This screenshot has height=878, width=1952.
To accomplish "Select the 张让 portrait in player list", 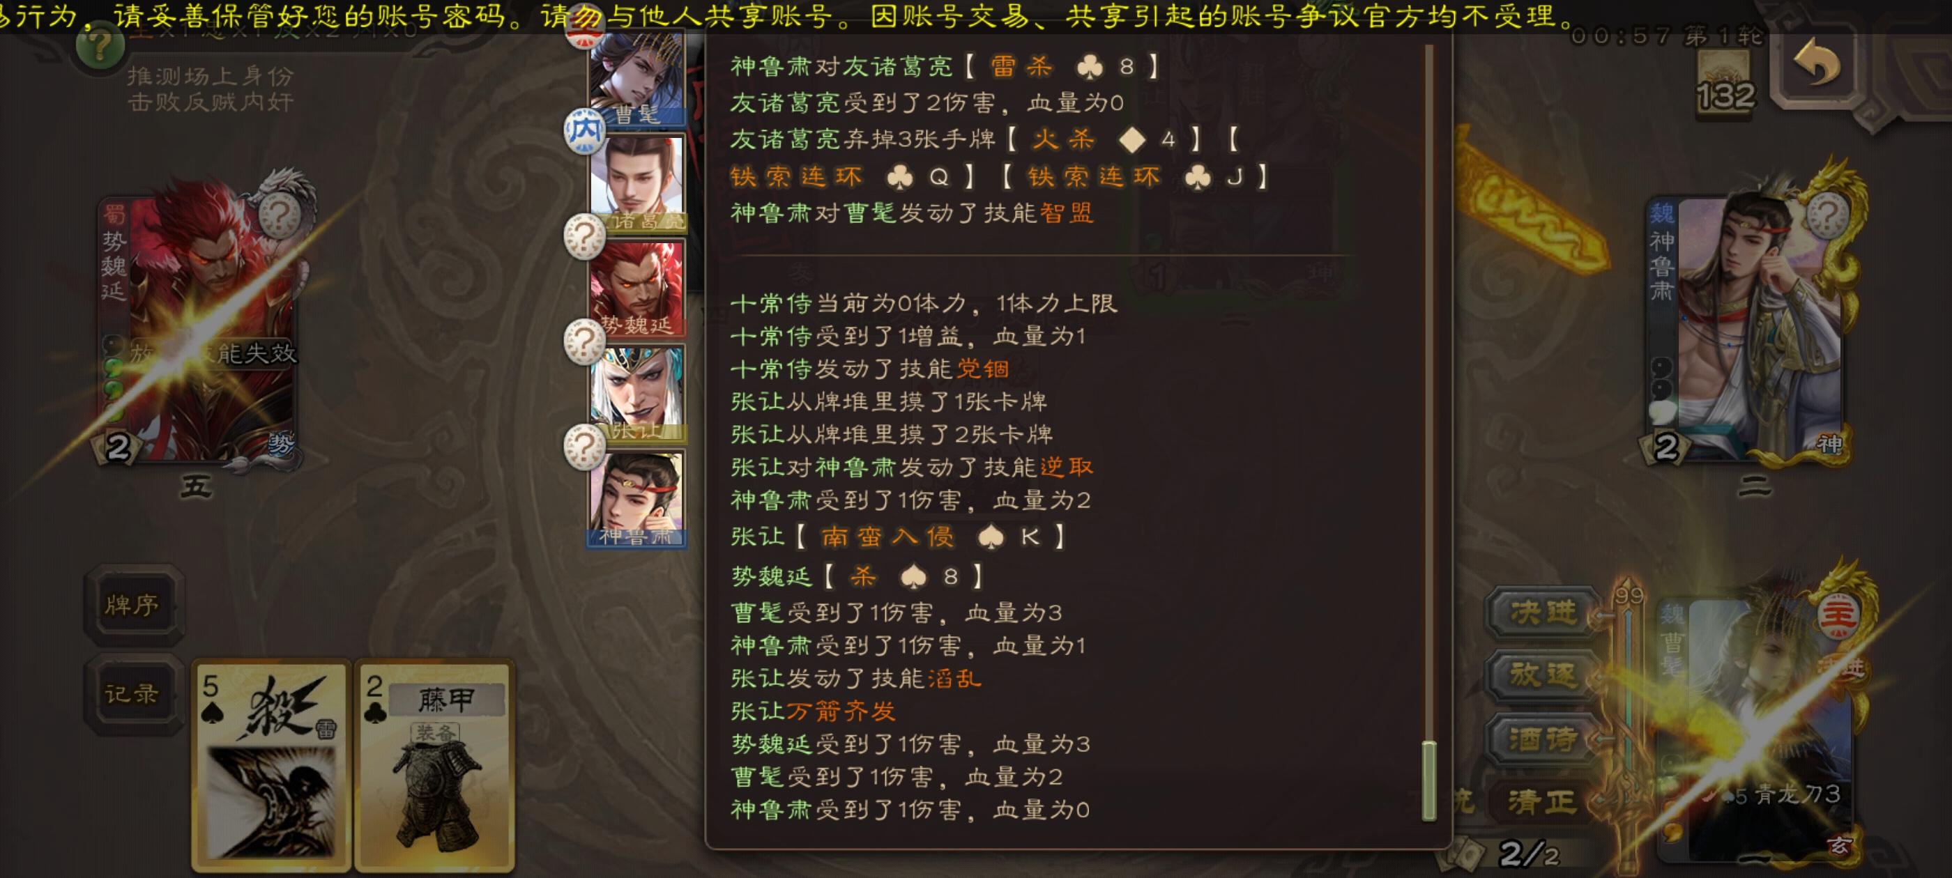I will coord(638,394).
